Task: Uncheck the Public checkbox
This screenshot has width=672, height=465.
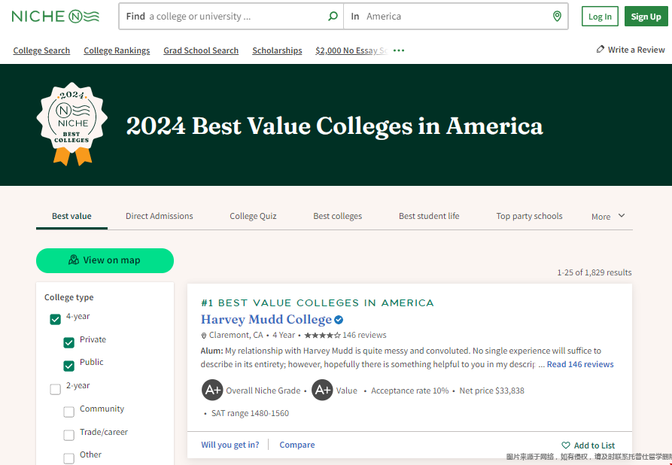Action: pos(68,366)
